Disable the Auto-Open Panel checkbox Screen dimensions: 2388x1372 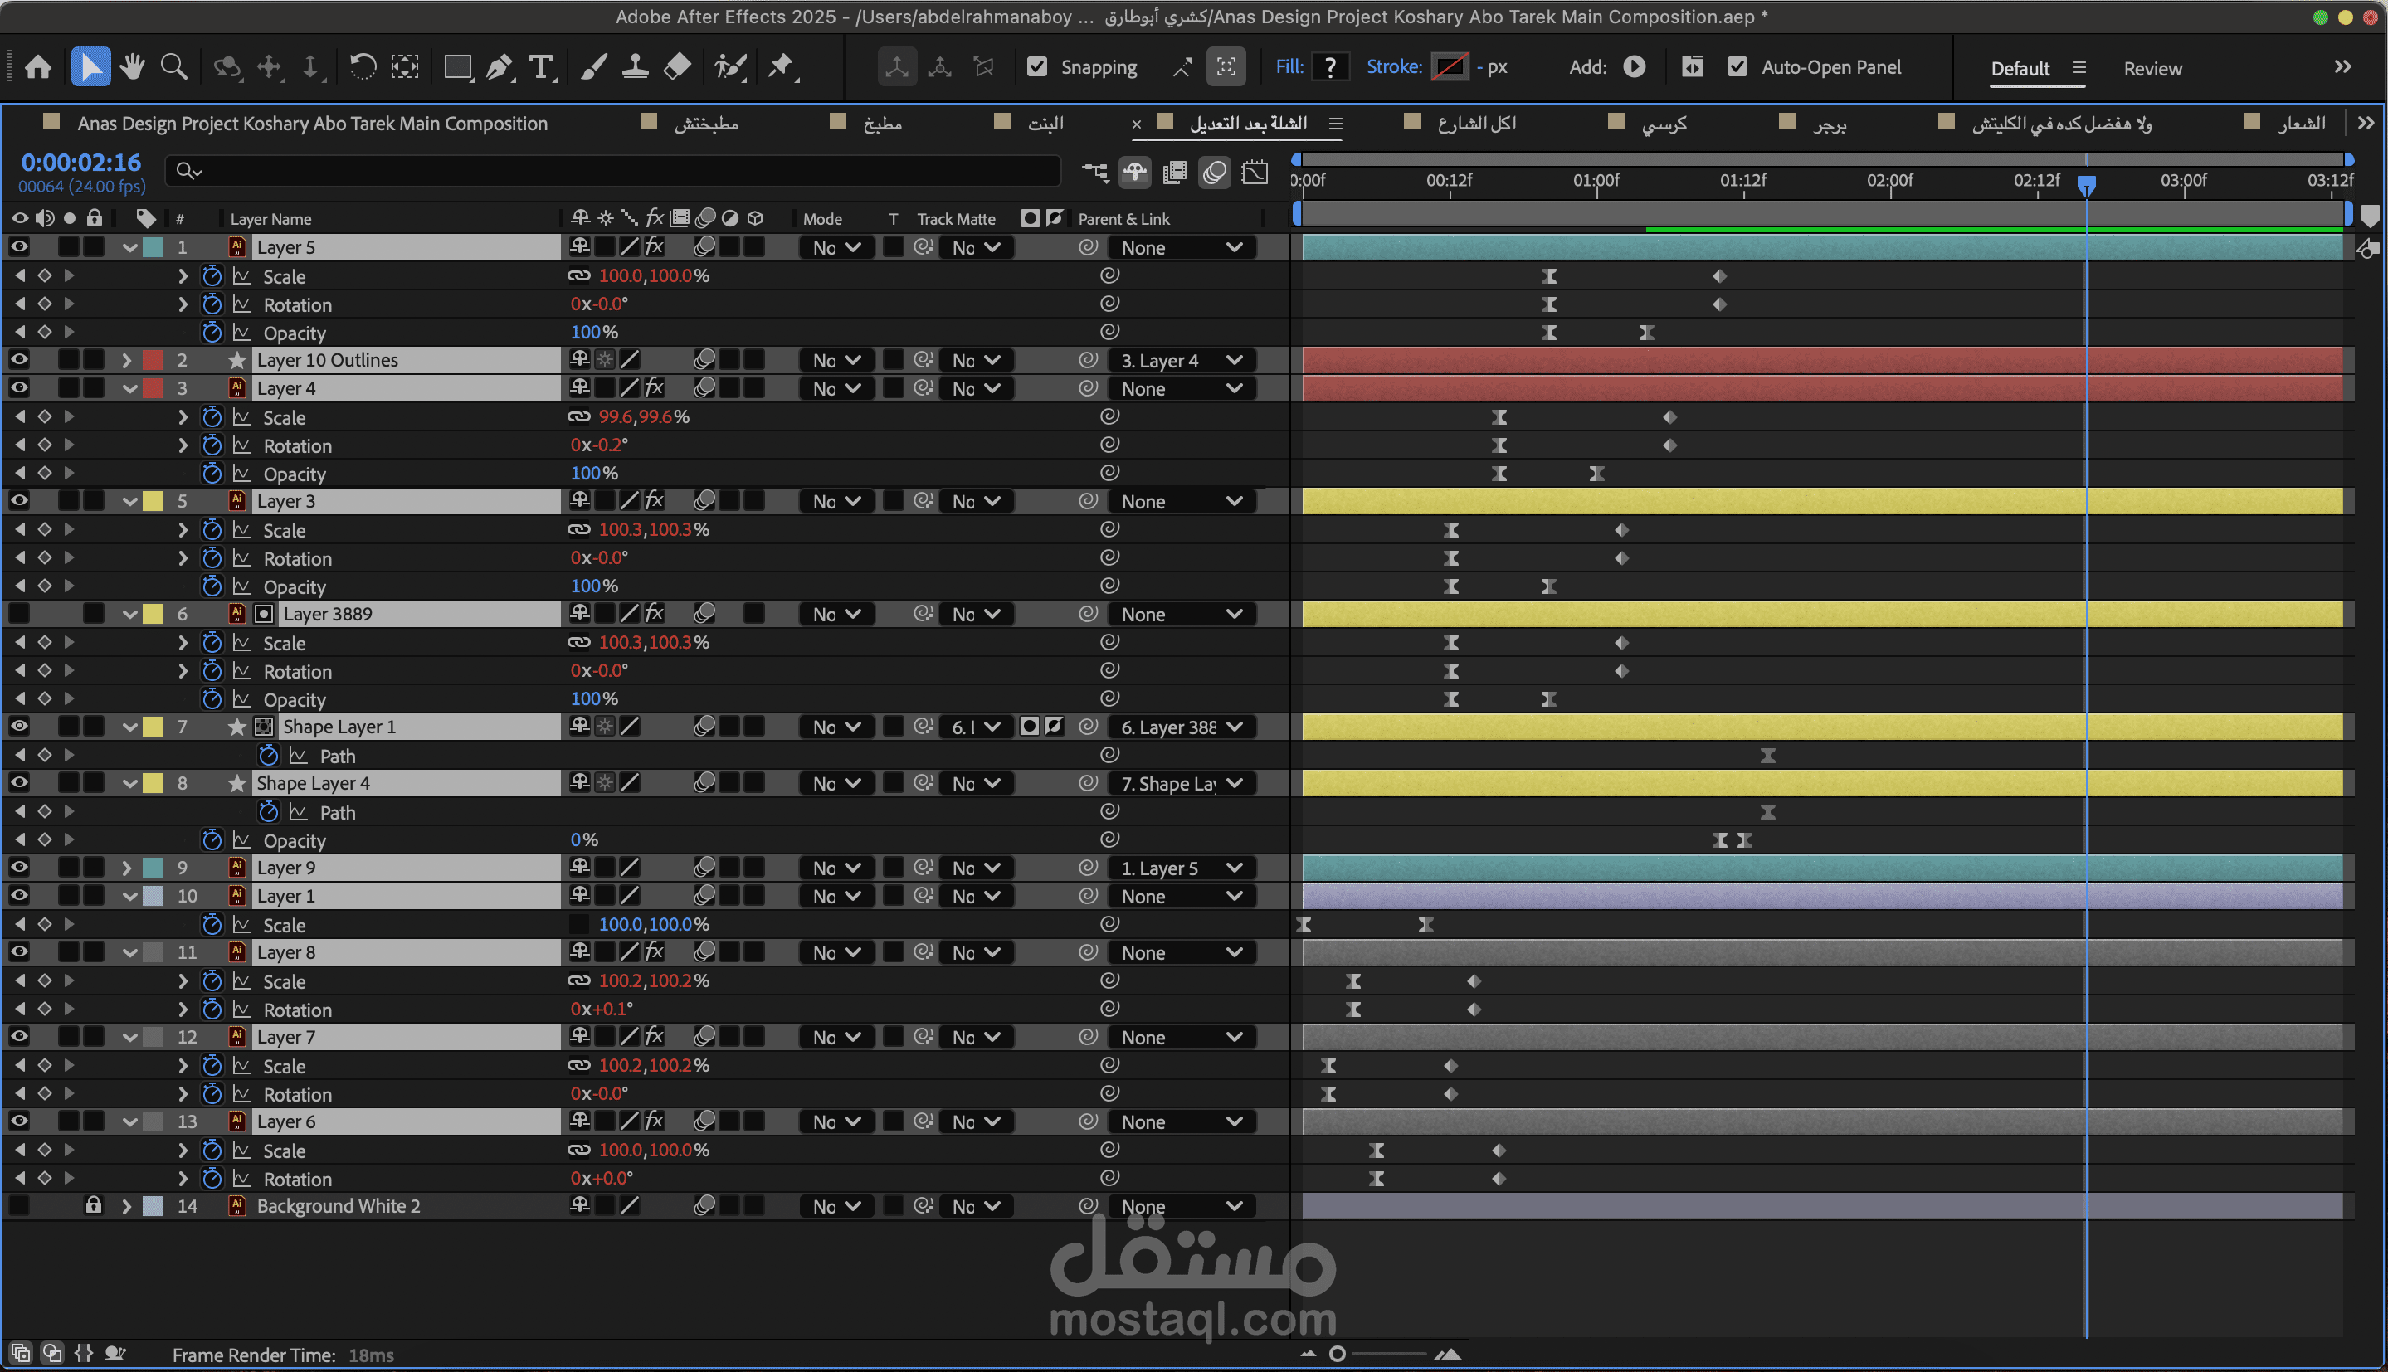pos(1737,67)
